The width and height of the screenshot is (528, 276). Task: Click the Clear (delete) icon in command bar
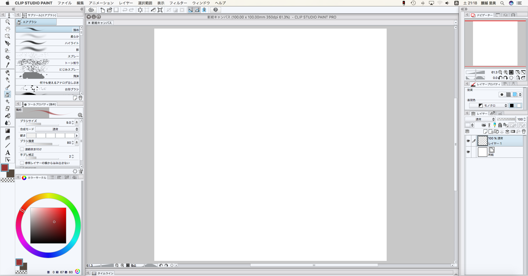tap(140, 10)
